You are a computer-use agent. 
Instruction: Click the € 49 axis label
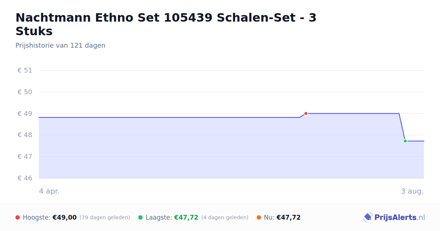tap(25, 114)
